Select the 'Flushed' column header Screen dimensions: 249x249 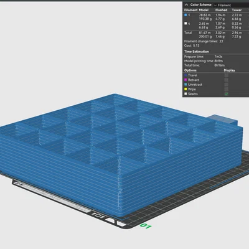[x=221, y=10]
